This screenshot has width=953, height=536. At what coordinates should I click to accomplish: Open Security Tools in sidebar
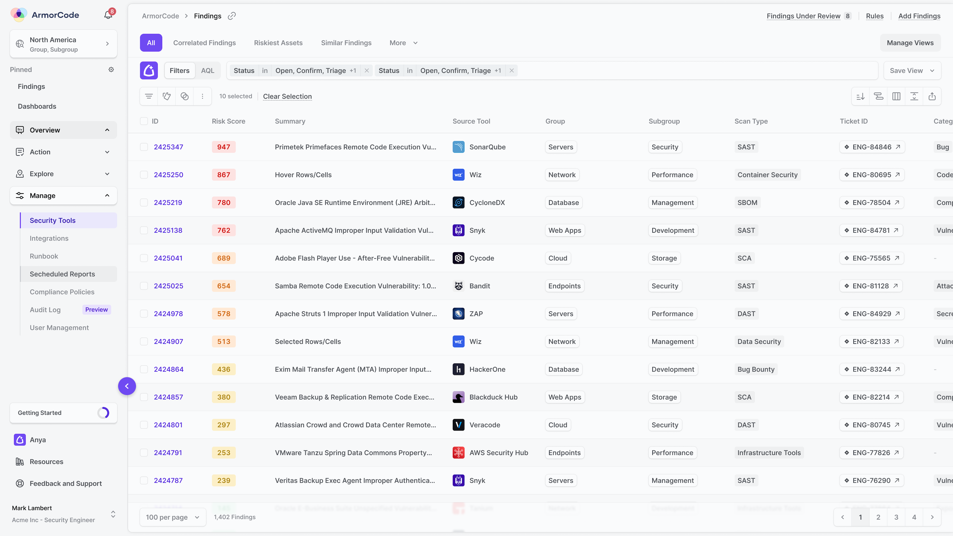point(68,220)
